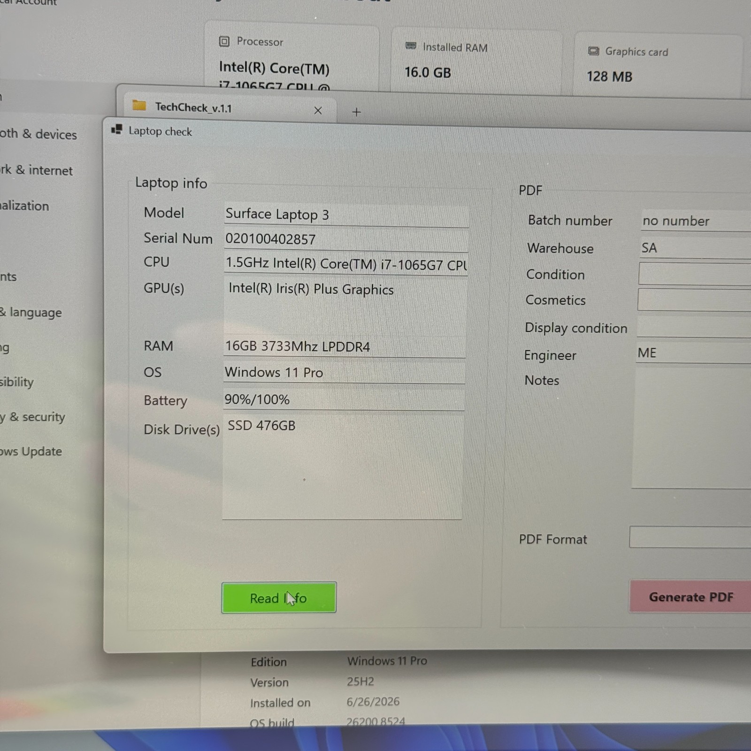
Task: Click the Laptop check window icon
Action: pos(116,130)
